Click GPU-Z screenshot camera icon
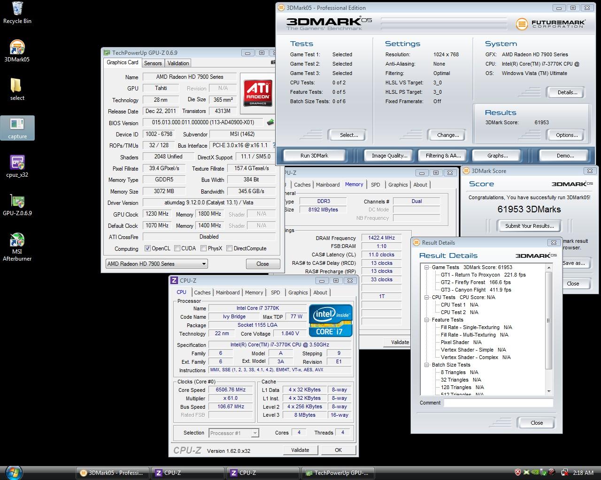This screenshot has width=601, height=480. [274, 62]
